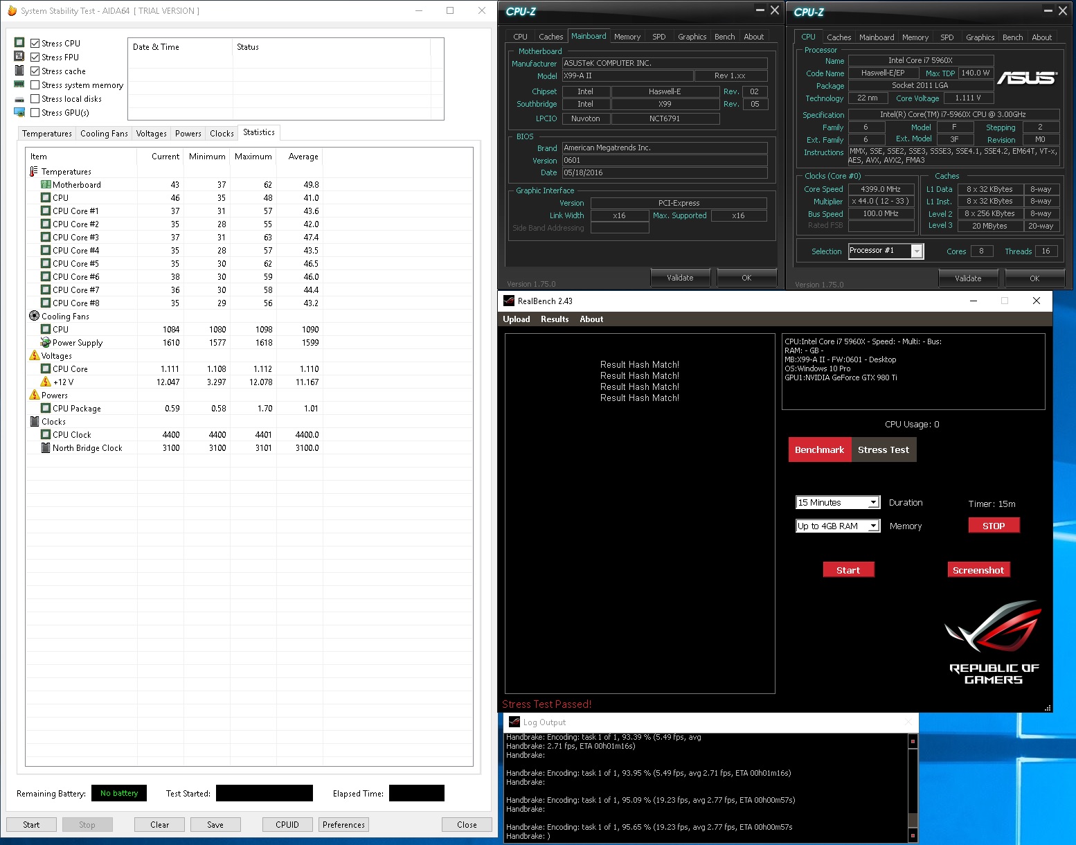1076x845 pixels.
Task: Click the thermometer icon next to Temperatures
Action: pyautogui.click(x=34, y=171)
